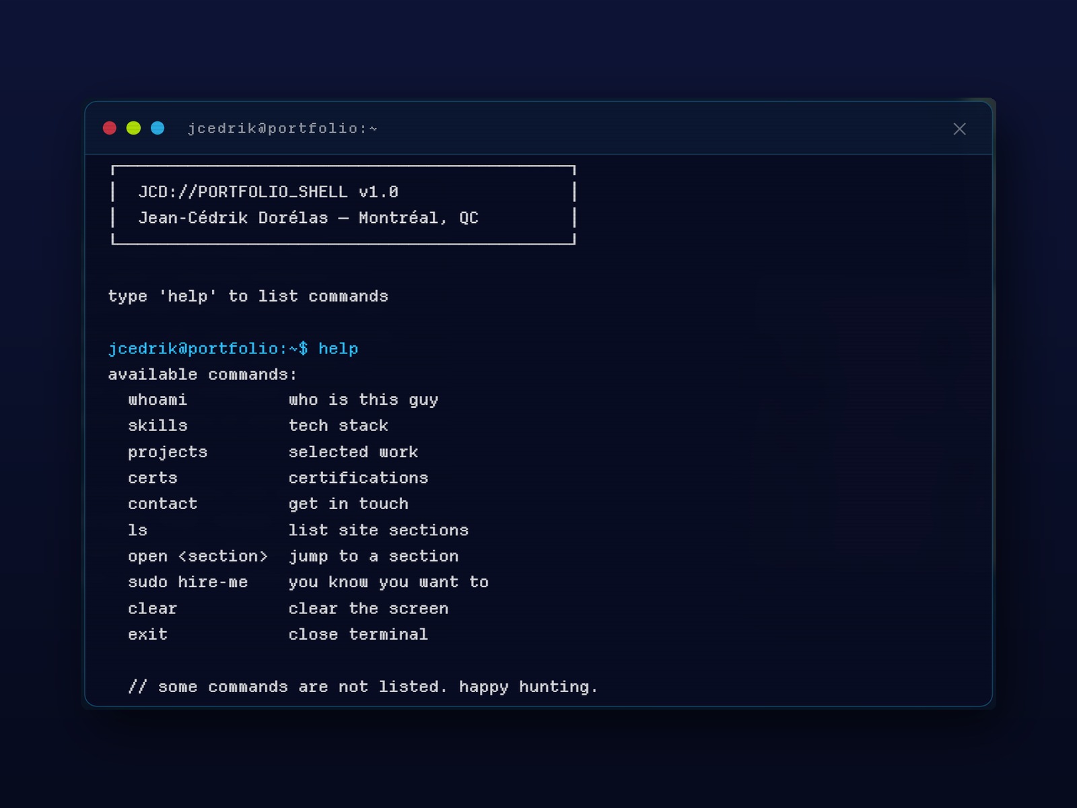Click the title text jcedrik@portfolio:~
This screenshot has width=1077, height=808.
click(x=282, y=129)
